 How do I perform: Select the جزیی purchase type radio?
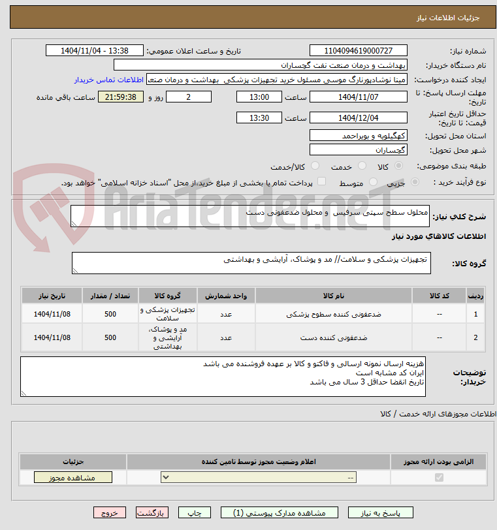(x=415, y=182)
